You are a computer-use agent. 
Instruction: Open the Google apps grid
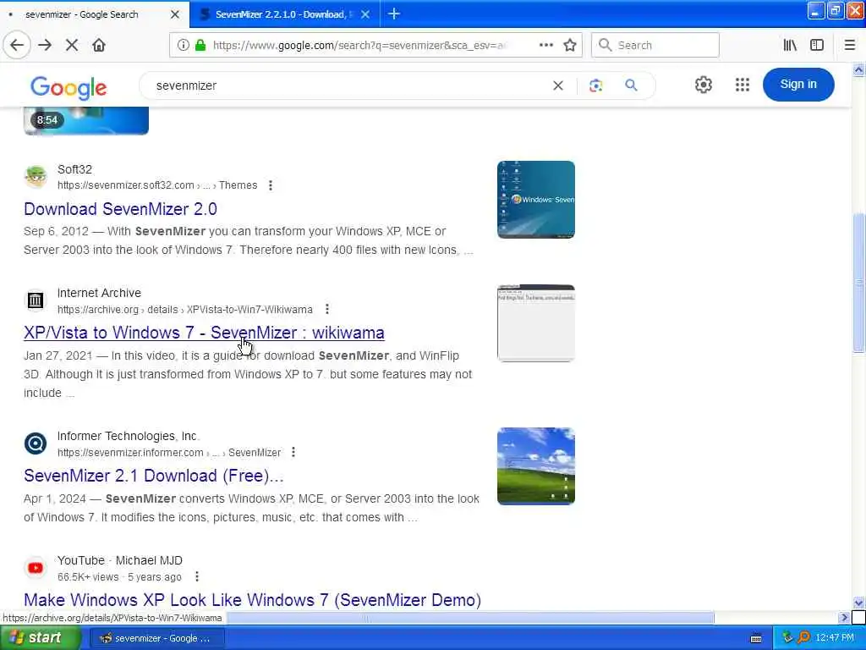pos(743,85)
